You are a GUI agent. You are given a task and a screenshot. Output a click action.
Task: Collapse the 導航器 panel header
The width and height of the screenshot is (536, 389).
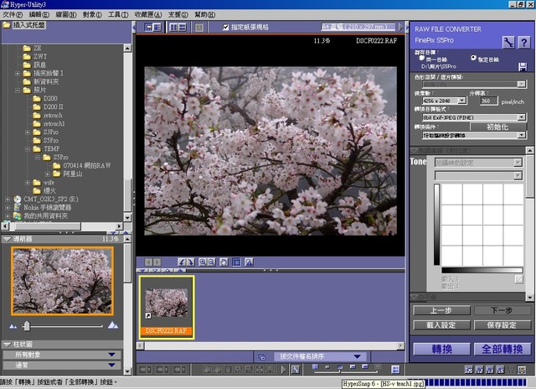7,239
